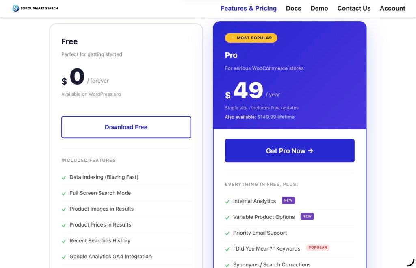Click the $149.99 lifetime price text
Viewport: 416px width, 268px height.
[x=276, y=117]
